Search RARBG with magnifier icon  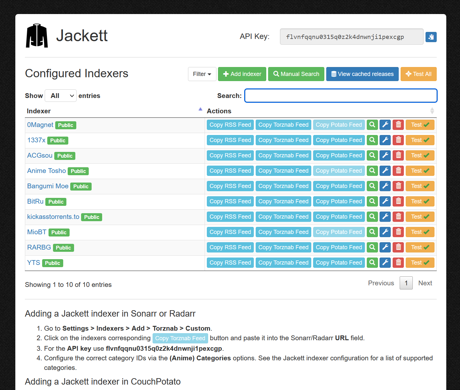(x=372, y=247)
